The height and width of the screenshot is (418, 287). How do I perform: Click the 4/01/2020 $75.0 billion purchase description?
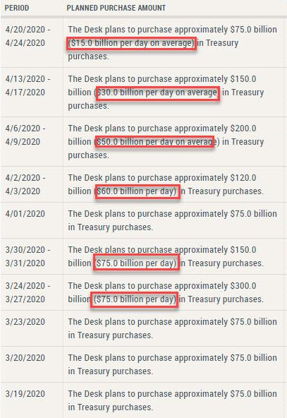point(172,220)
